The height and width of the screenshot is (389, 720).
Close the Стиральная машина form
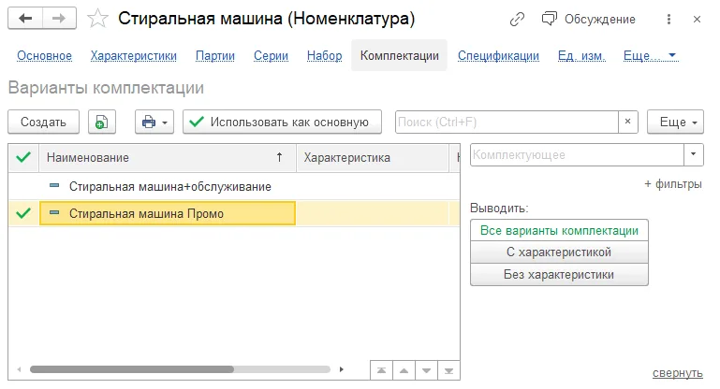697,20
